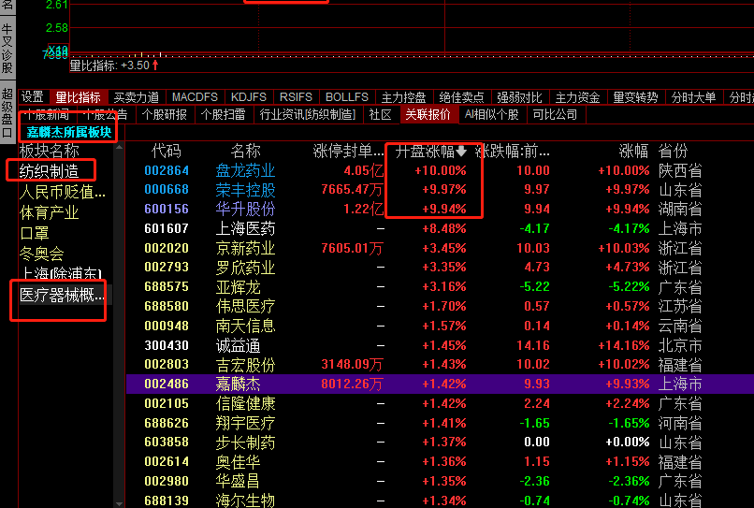Open the 量变转势 indicator tab

point(635,97)
